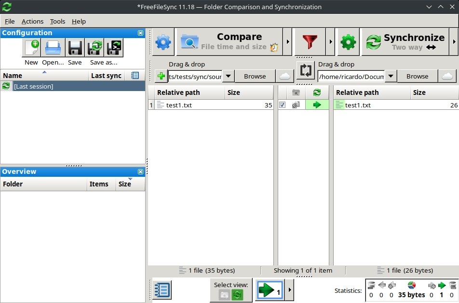Image resolution: width=459 pixels, height=303 pixels.
Task: Sort overview by Size column
Action: pos(130,184)
